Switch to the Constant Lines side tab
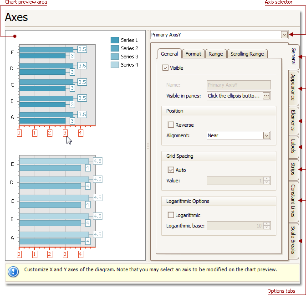 294,201
